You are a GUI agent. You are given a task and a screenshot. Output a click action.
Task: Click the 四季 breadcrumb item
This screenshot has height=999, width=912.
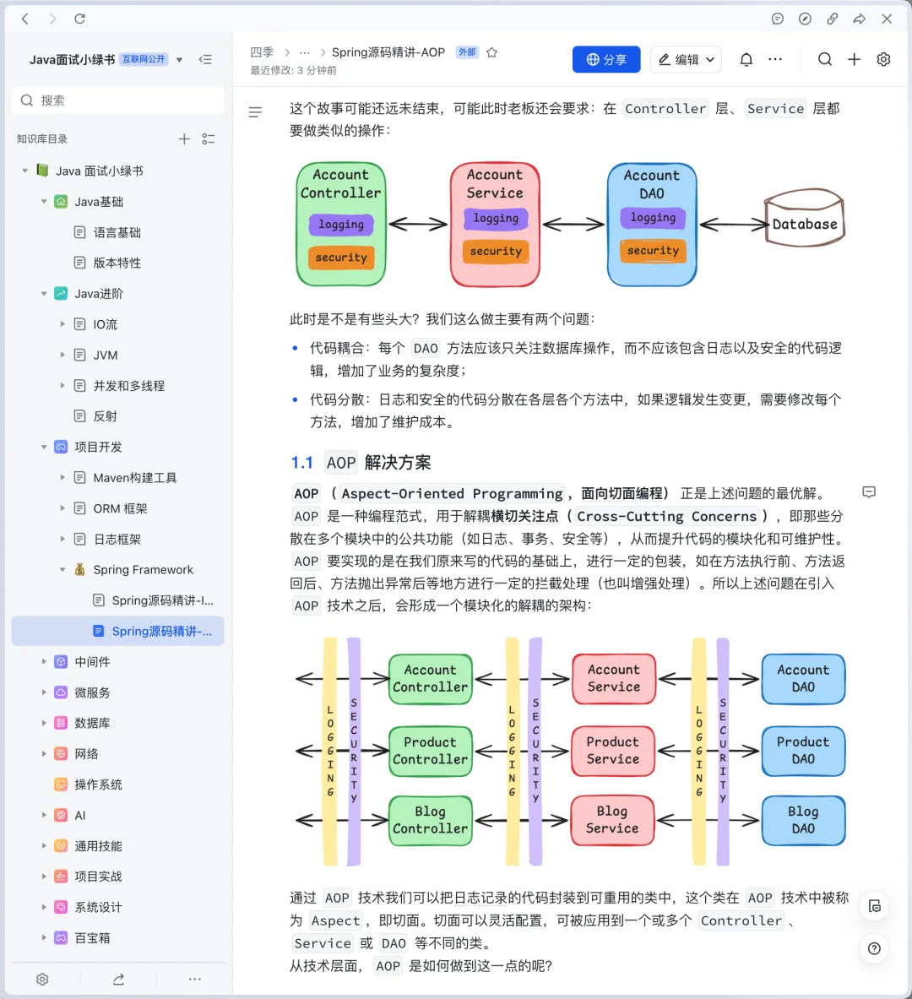(x=263, y=52)
